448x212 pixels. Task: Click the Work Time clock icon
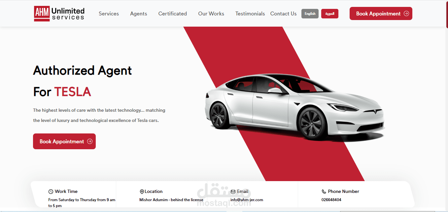(51, 191)
